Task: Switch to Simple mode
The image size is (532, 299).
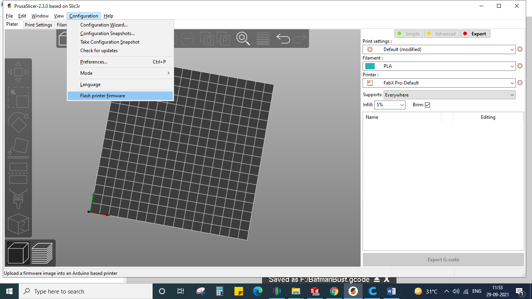Action: pyautogui.click(x=409, y=34)
